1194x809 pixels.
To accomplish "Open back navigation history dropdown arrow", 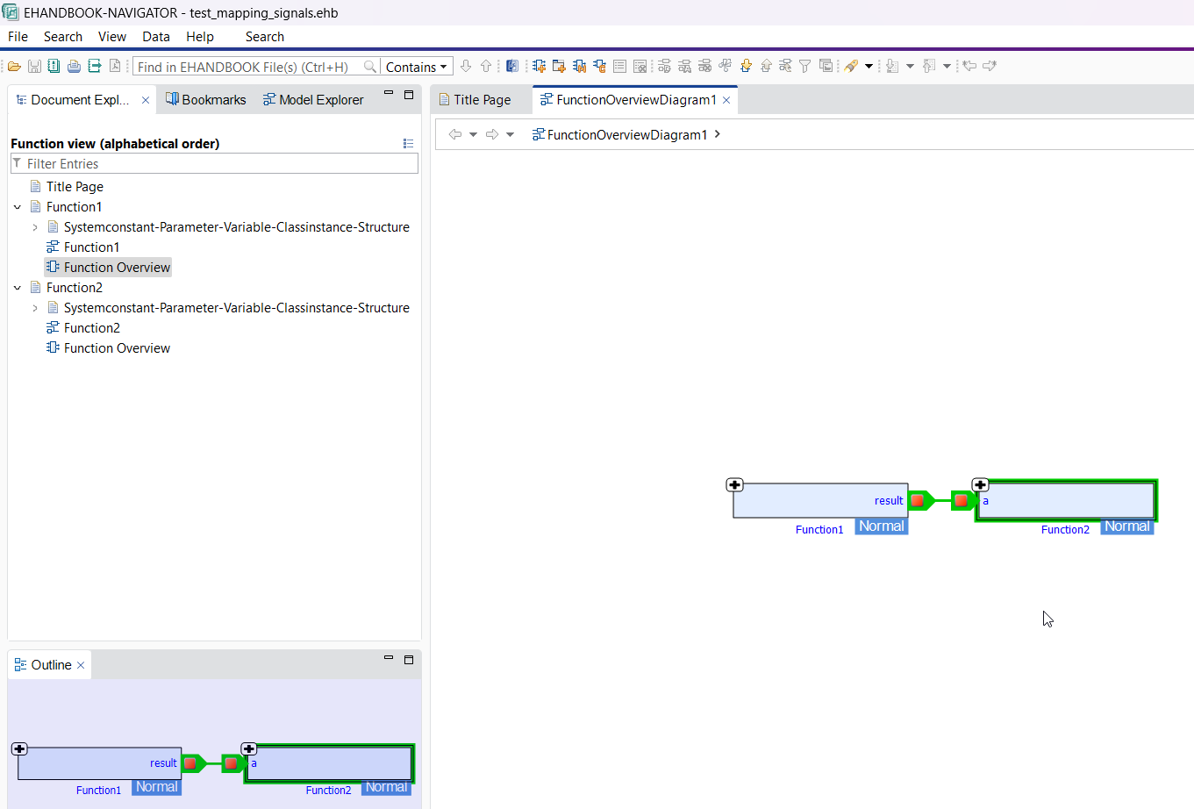I will pyautogui.click(x=473, y=135).
